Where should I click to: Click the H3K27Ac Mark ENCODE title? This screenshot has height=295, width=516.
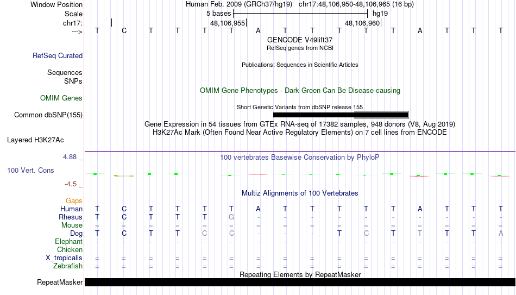click(x=300, y=133)
